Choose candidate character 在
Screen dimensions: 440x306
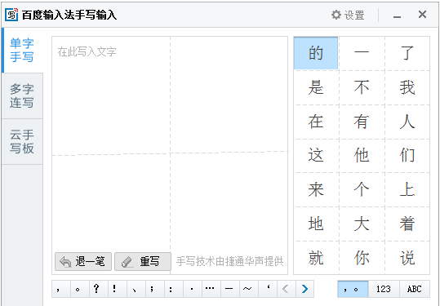[x=316, y=122]
